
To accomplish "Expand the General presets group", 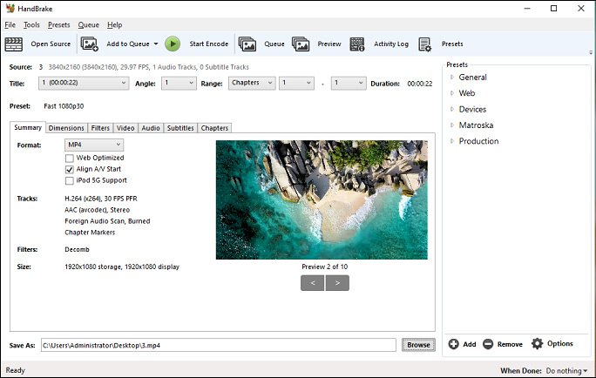I will coord(452,78).
